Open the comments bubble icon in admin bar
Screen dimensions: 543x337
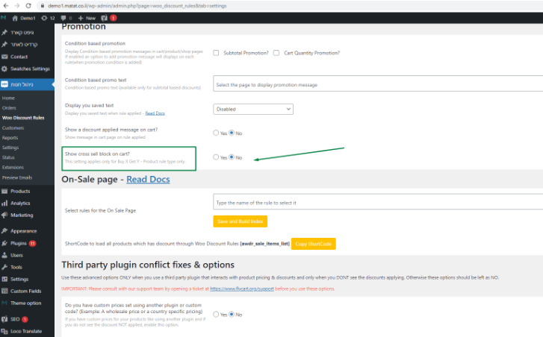point(64,17)
